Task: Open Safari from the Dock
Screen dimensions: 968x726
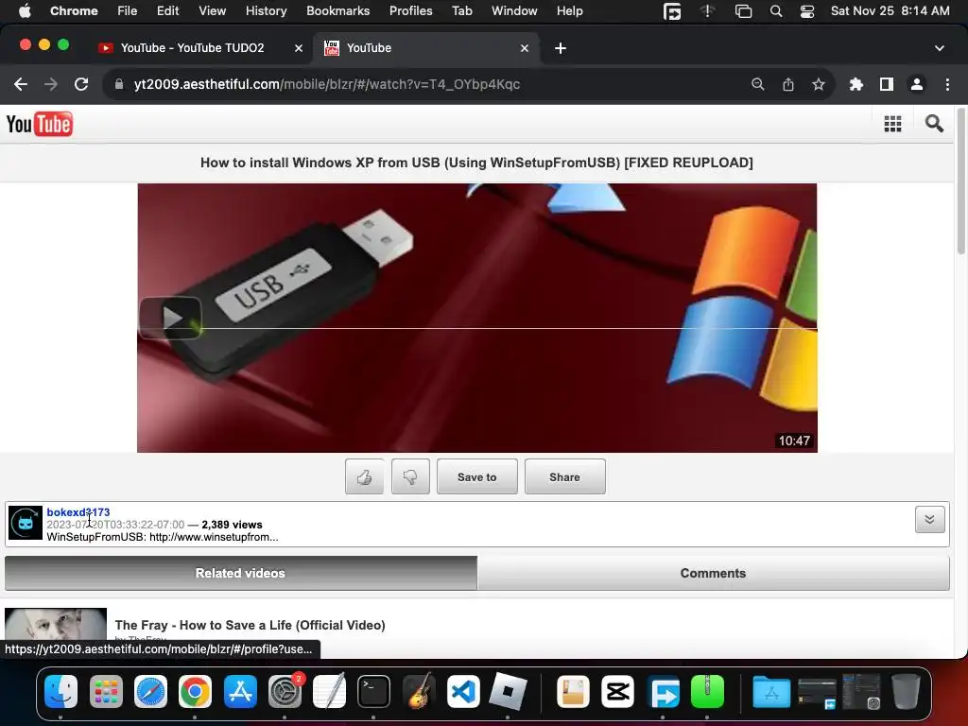Action: click(150, 691)
